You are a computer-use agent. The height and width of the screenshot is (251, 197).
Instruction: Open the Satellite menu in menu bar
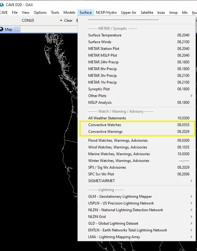(147, 13)
